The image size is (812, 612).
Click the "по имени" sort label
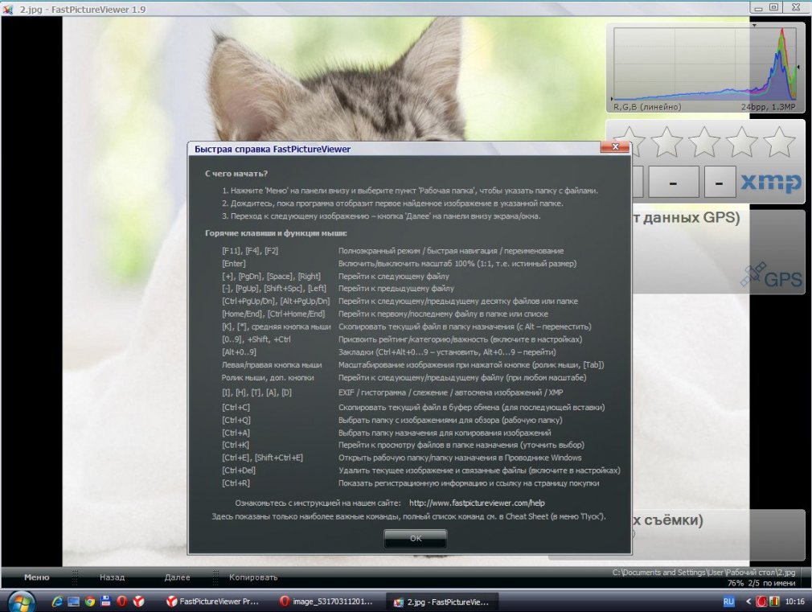(x=779, y=583)
